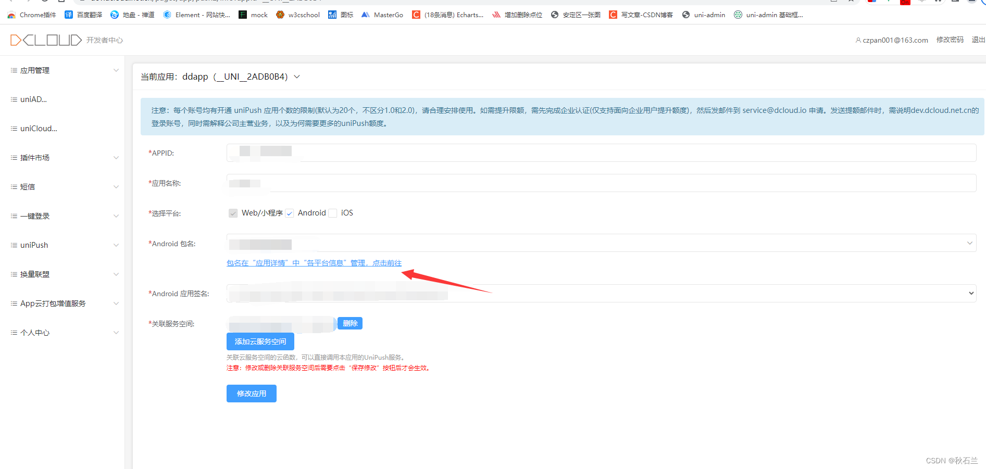Open the 写文章-CSDN博客 bookmark
The width and height of the screenshot is (986, 469).
coord(641,15)
